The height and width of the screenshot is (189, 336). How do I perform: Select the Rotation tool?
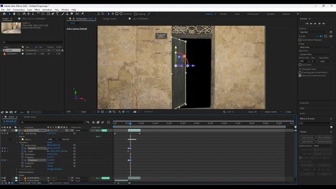tap(38, 14)
